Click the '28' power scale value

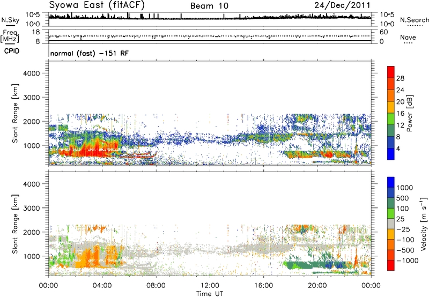click(x=400, y=78)
